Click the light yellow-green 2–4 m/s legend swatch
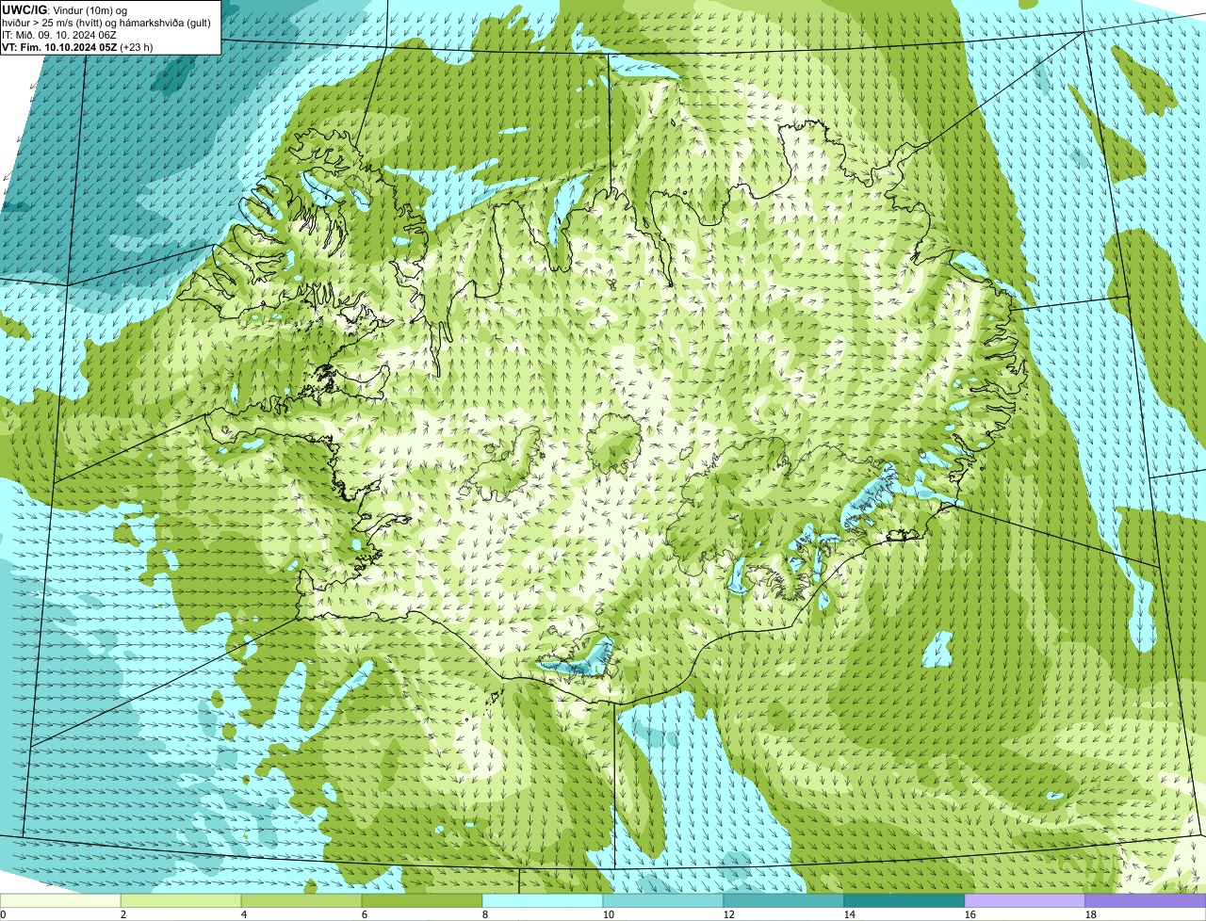The height and width of the screenshot is (921, 1206). pyautogui.click(x=181, y=900)
